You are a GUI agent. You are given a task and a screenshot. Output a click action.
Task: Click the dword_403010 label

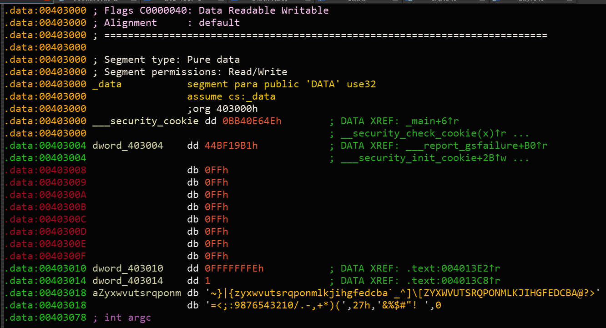(128, 268)
